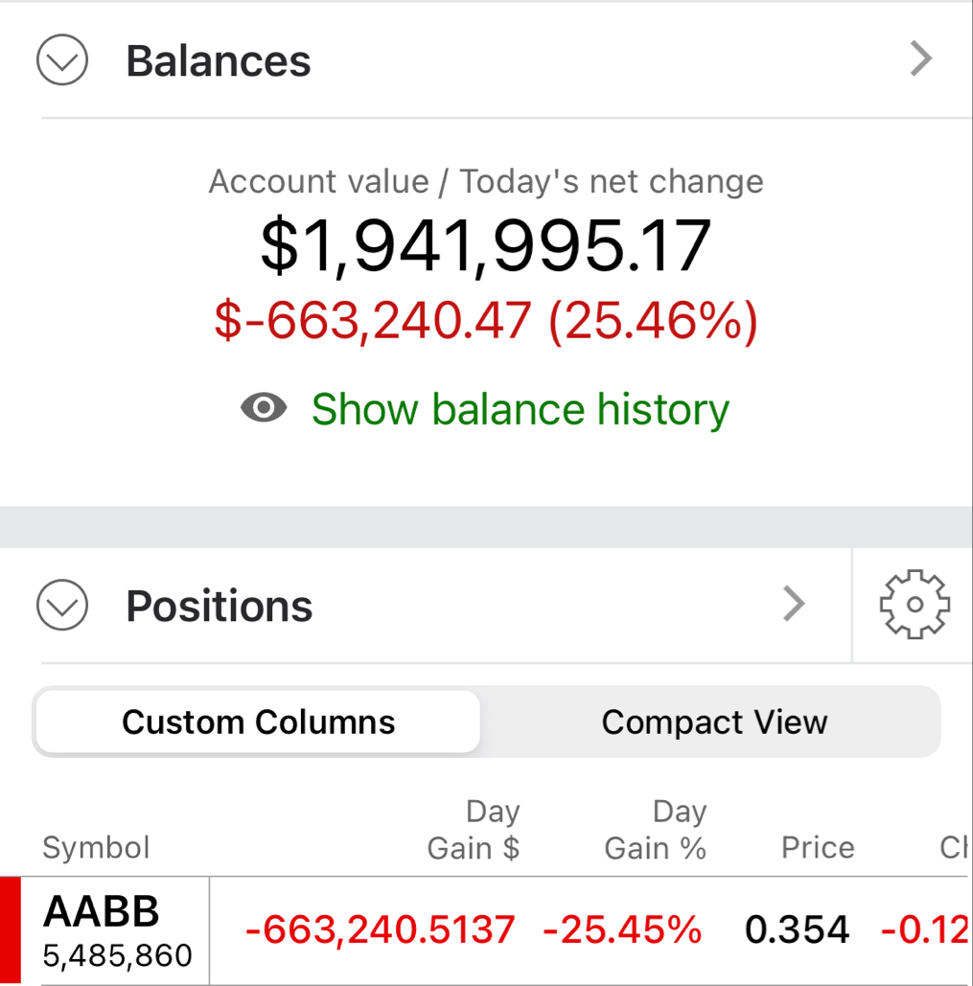The height and width of the screenshot is (986, 973).
Task: Open the AABB position row
Action: click(486, 930)
